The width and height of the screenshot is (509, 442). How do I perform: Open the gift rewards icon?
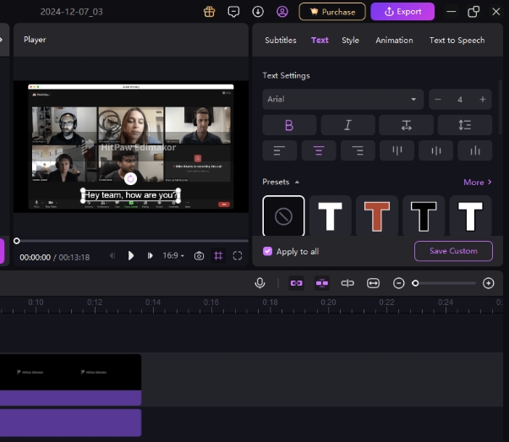click(210, 12)
